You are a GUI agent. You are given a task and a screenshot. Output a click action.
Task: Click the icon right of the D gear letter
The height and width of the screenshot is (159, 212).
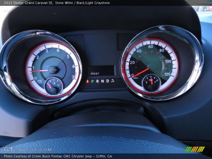(112, 81)
